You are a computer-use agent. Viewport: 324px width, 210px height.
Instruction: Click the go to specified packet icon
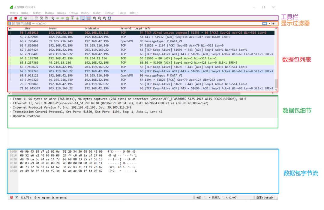point(67,18)
